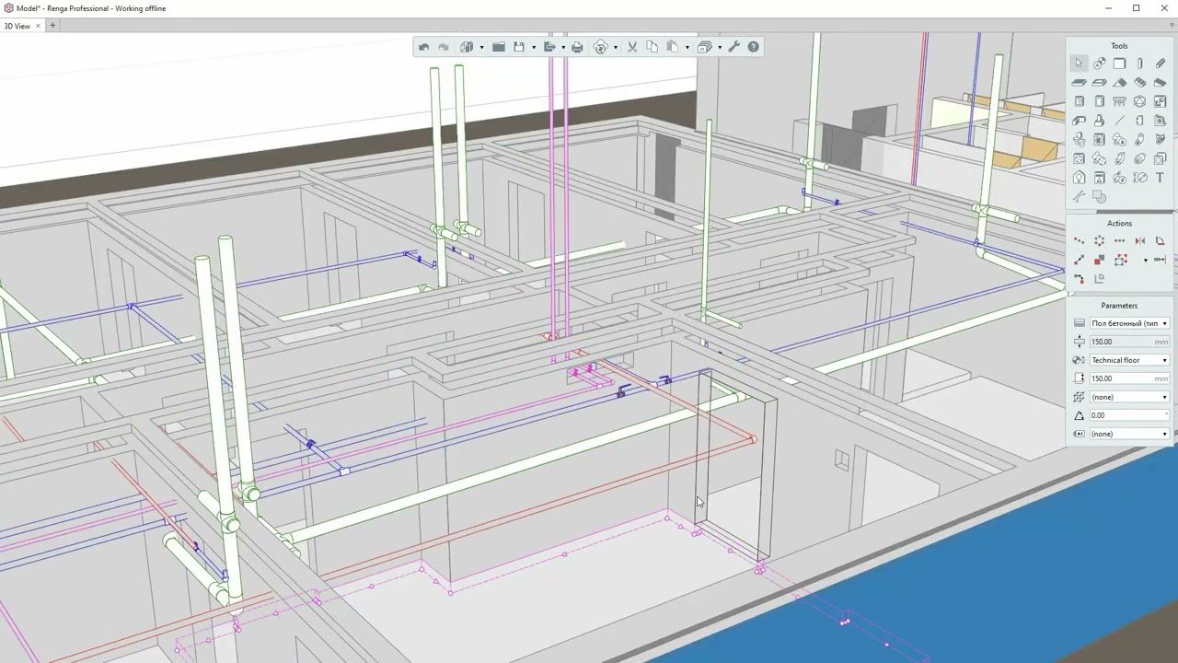Expand dropdown arrow next to Export icon
This screenshot has height=663, width=1178.
coord(562,48)
